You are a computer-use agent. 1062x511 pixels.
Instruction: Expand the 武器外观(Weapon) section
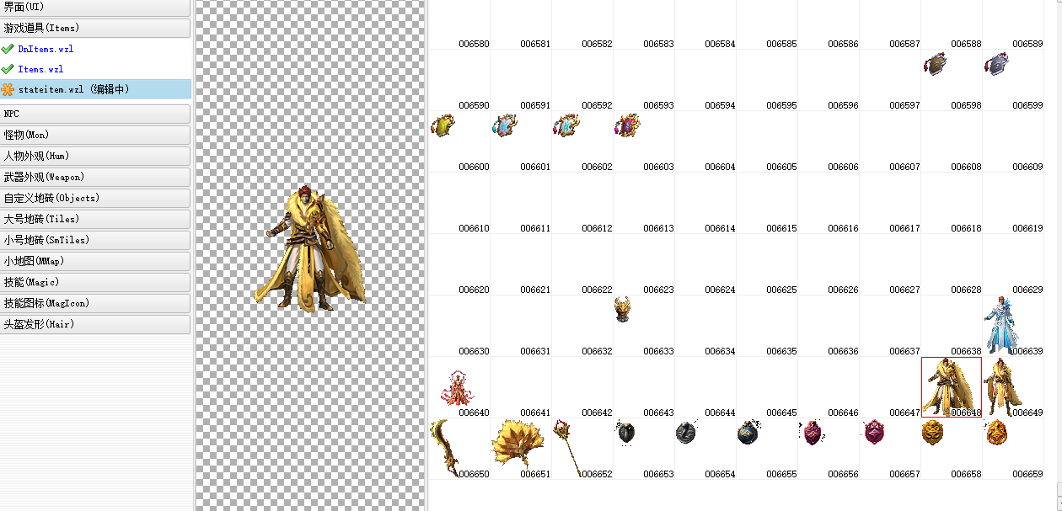click(95, 177)
